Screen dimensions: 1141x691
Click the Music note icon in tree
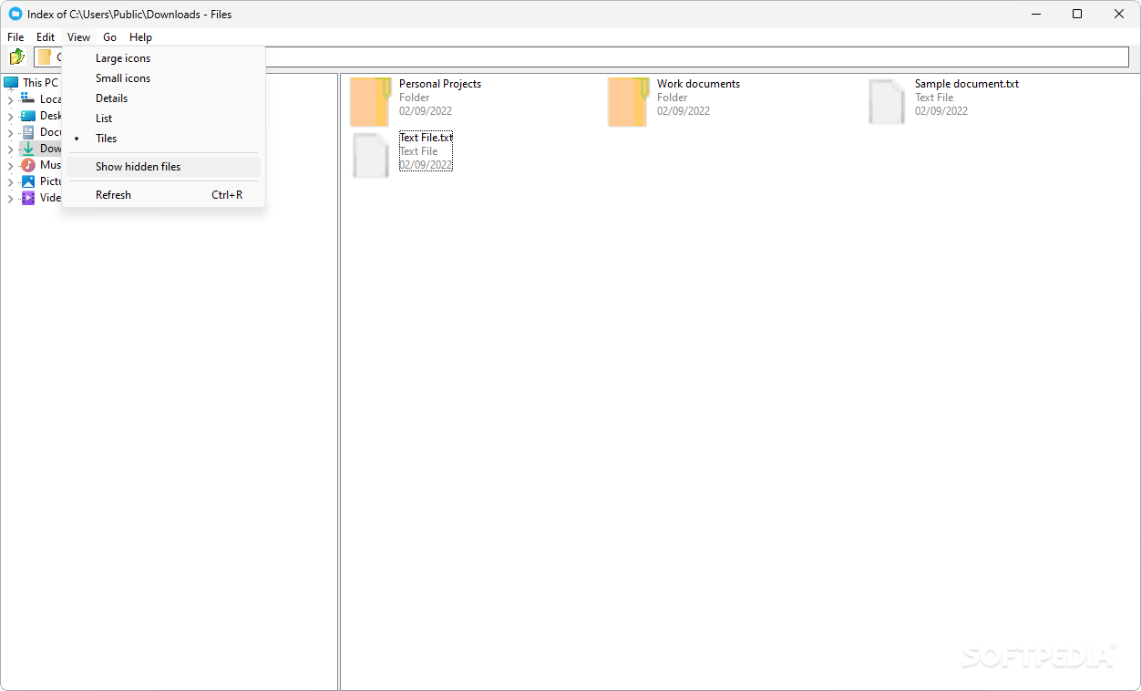coord(28,164)
